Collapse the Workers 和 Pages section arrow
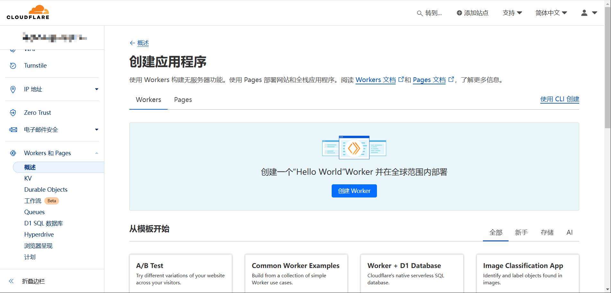This screenshot has width=611, height=293. [x=97, y=153]
